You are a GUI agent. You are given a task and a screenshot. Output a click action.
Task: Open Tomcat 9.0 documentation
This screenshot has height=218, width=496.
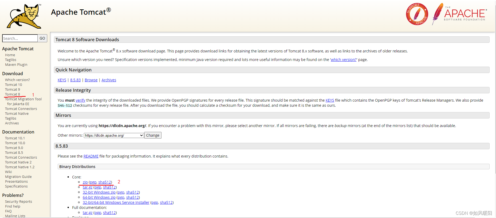click(14, 148)
